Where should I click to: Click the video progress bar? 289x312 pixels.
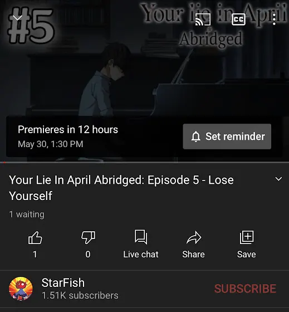point(144,162)
